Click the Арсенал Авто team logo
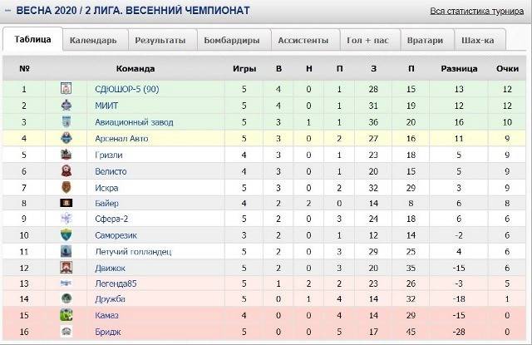This screenshot has height=345, width=532. click(x=66, y=138)
